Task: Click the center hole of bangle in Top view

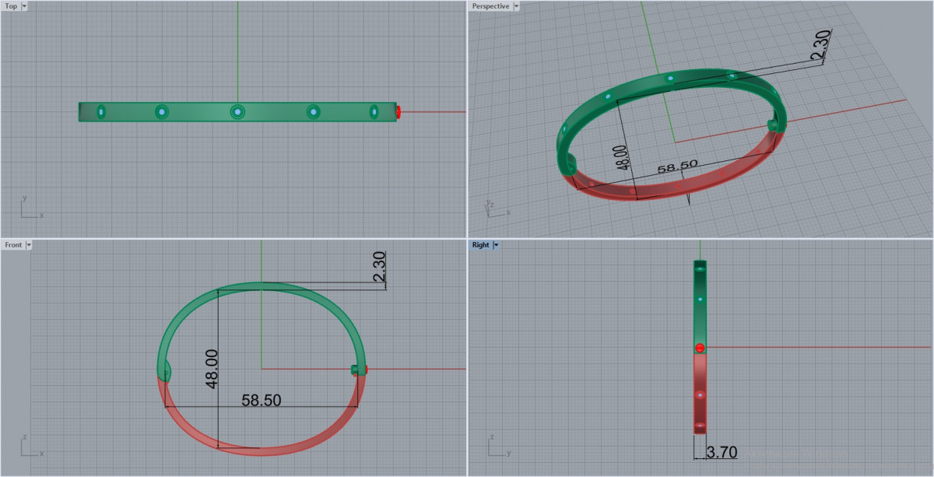Action: pos(237,112)
